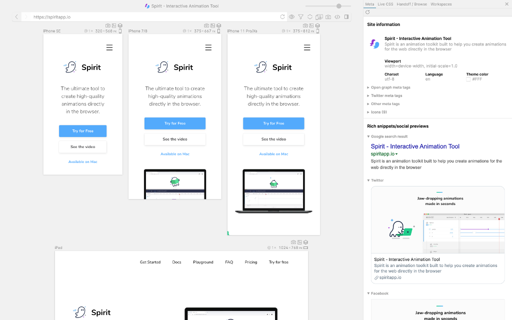The height and width of the screenshot is (320, 512).
Task: Open pixel ratio 1× setting on iPhone SE pane
Action: click(88, 31)
